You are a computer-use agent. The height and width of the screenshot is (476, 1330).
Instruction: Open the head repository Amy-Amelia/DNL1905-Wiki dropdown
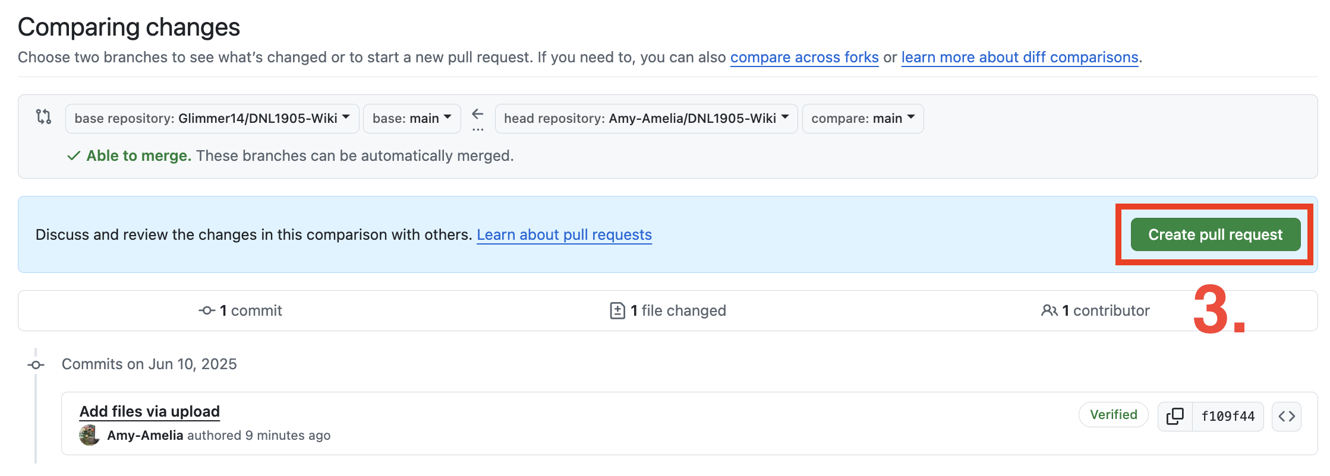(x=646, y=119)
